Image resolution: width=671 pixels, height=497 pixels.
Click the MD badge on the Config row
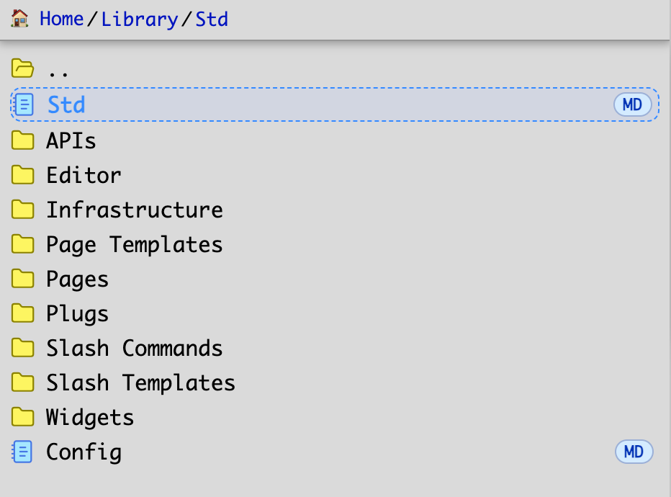pyautogui.click(x=634, y=452)
